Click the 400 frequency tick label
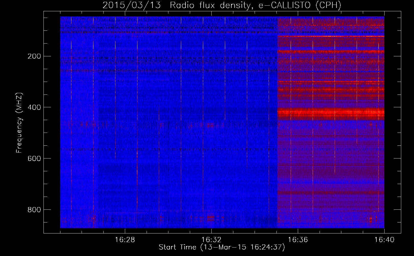Viewport: 414px width, 256px height. (x=34, y=107)
